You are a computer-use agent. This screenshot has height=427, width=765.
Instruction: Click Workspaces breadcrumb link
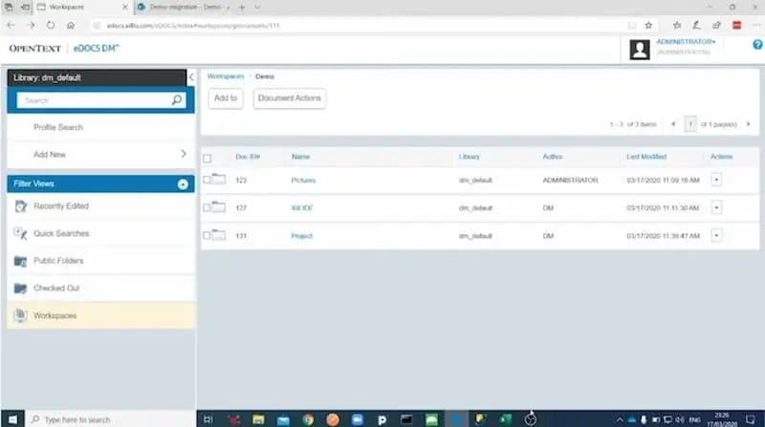[226, 76]
